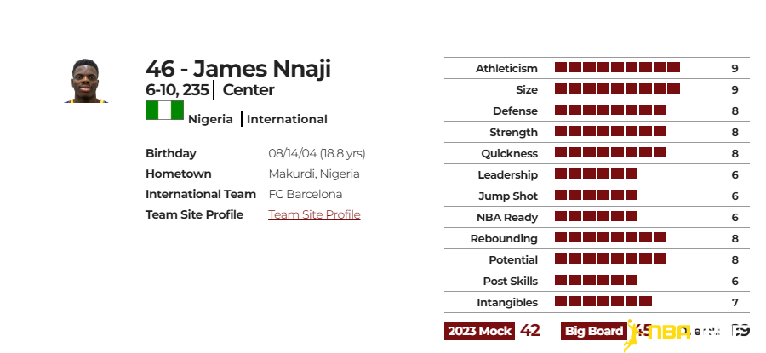Viewport: 766px width, 353px height.
Task: Click the Intangibles rating bar
Action: tap(603, 301)
